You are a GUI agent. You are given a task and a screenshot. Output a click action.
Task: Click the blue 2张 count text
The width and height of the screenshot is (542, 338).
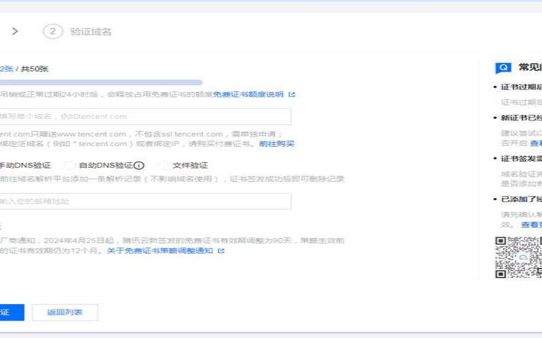coord(7,69)
